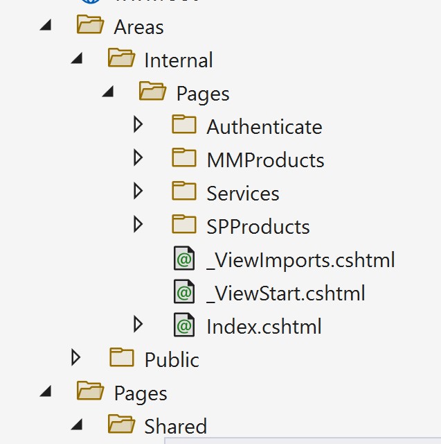Viewport: 441px width, 444px height.
Task: Expand the MMProducts folder arrow
Action: click(138, 157)
